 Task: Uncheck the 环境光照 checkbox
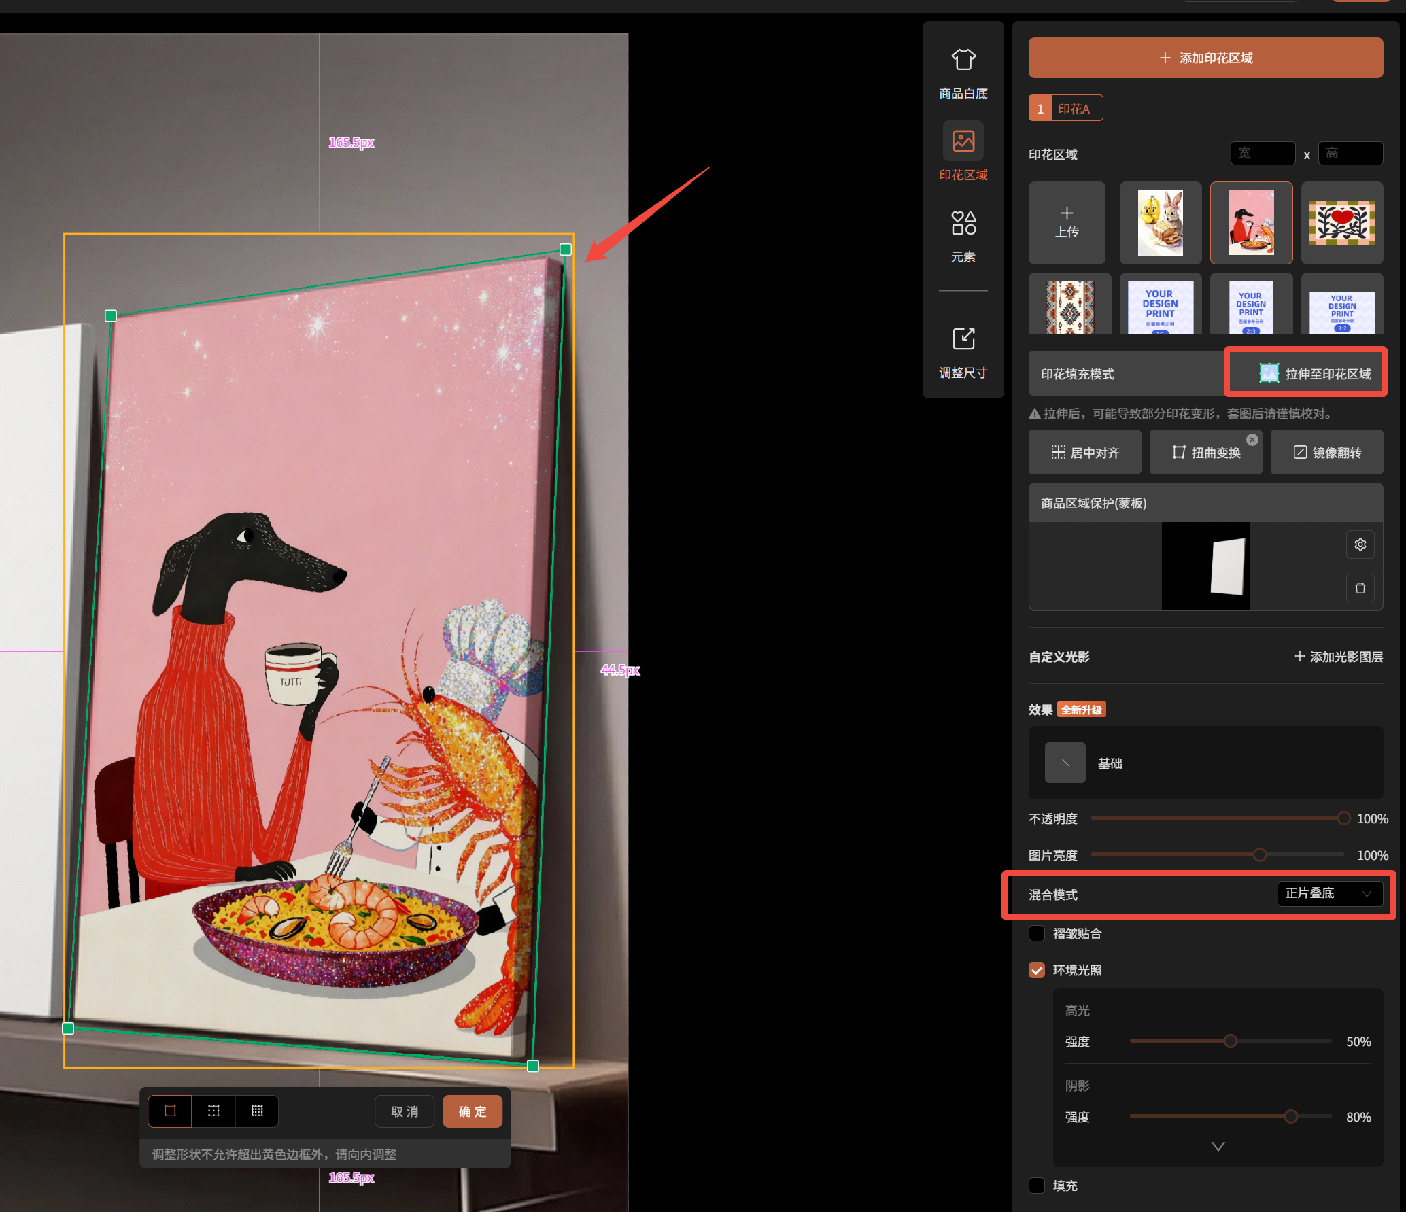coord(1037,970)
